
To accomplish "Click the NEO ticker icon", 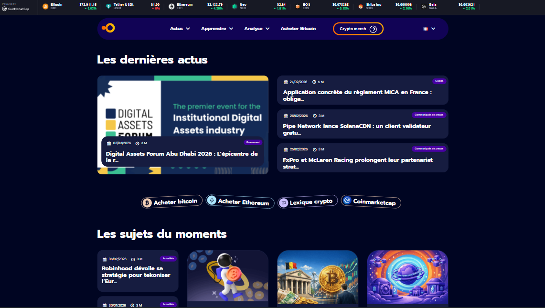I will coord(235,6).
